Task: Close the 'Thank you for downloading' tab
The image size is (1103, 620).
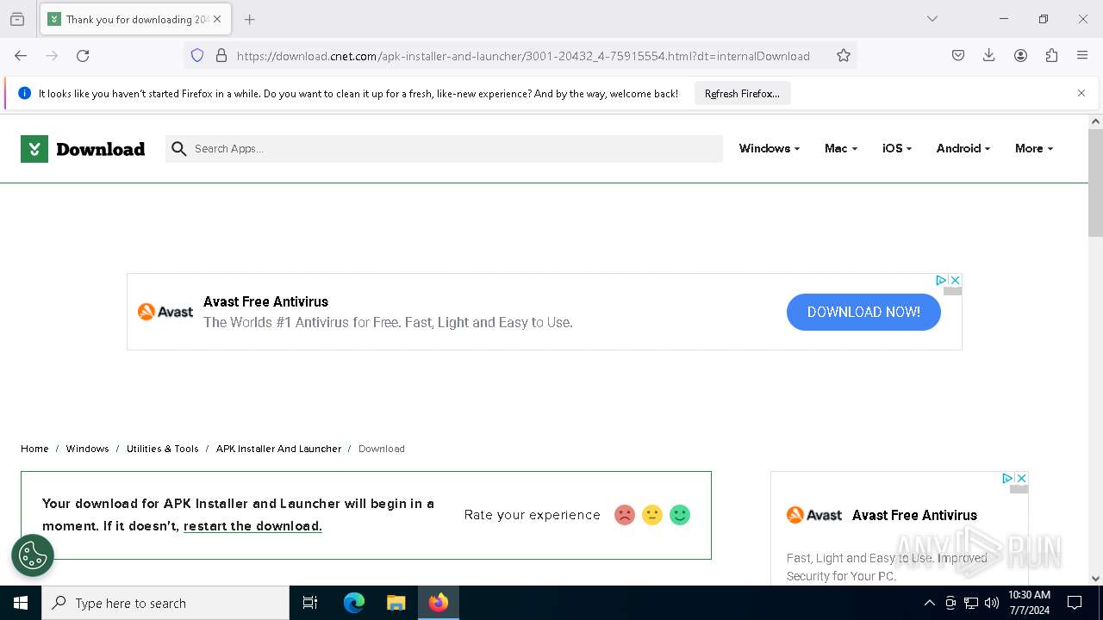Action: (x=217, y=19)
